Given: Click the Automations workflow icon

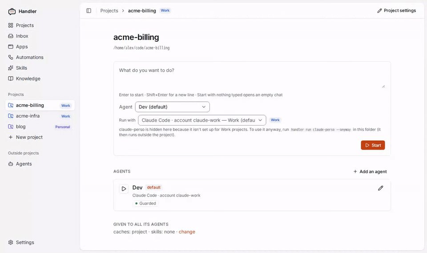Looking at the screenshot, I should click(x=11, y=57).
